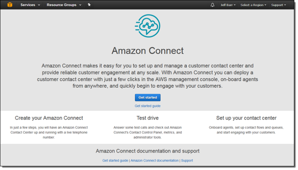This screenshot has height=170, width=298.
Task: Open the Get started guide link under button
Action: 148,106
